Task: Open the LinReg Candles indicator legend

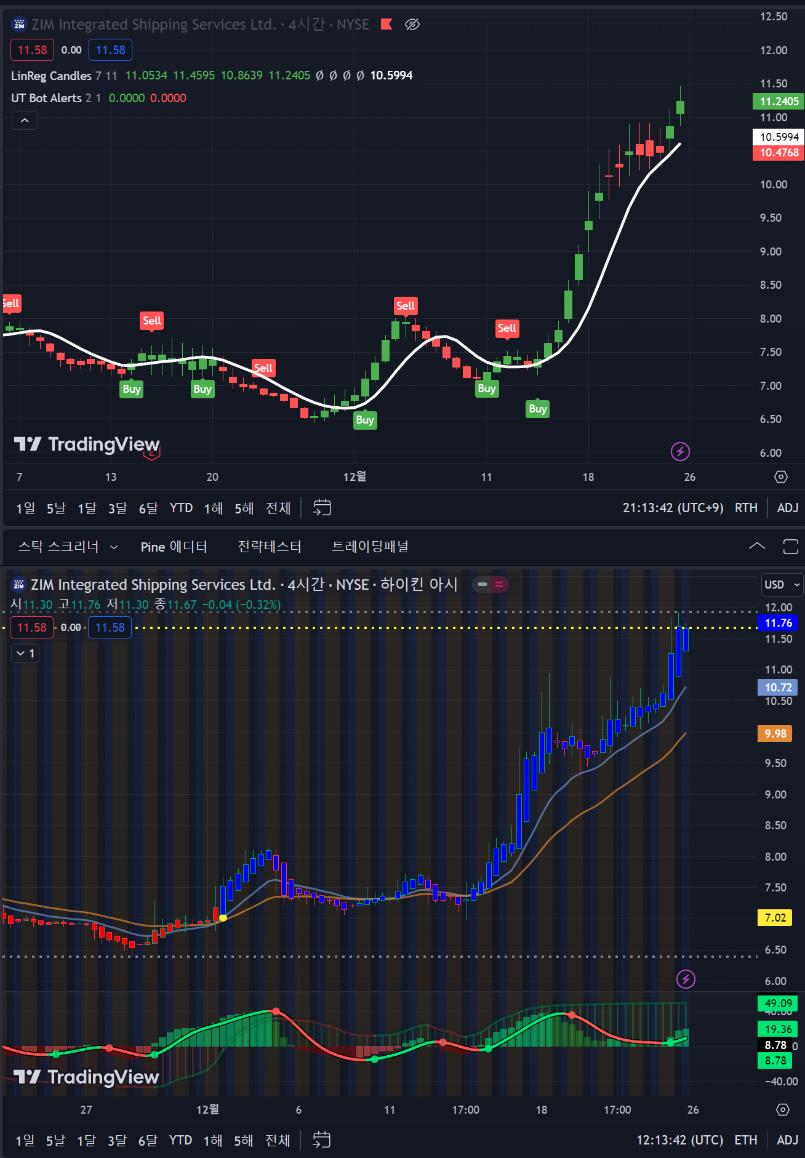Action: click(x=51, y=76)
